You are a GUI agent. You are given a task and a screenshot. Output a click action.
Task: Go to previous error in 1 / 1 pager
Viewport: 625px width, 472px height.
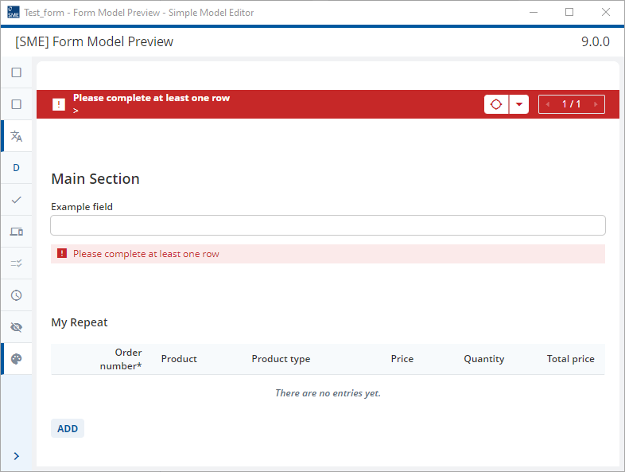[x=548, y=104]
